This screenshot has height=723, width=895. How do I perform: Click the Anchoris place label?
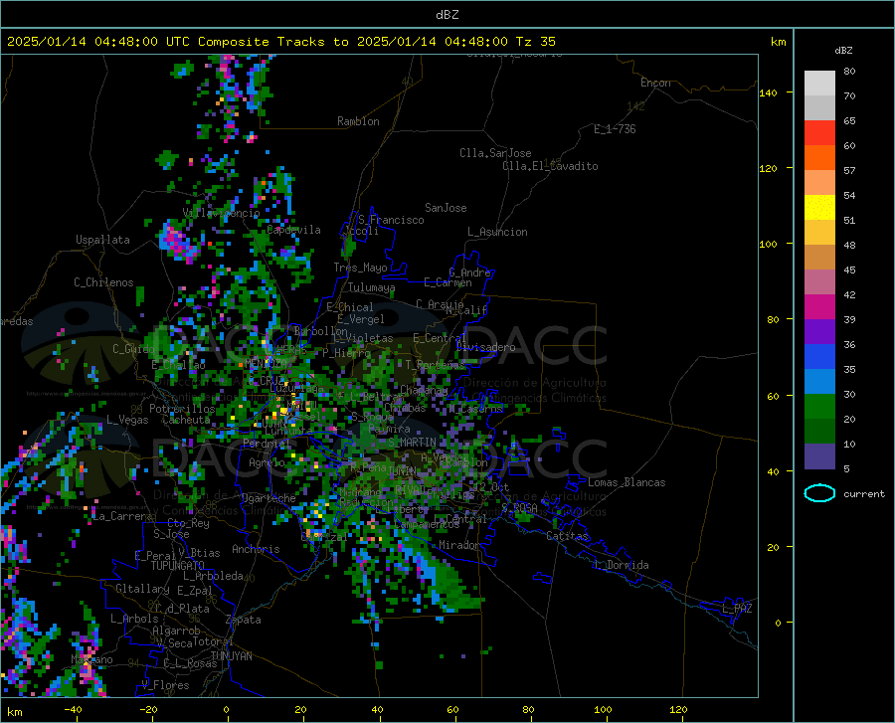click(x=256, y=549)
